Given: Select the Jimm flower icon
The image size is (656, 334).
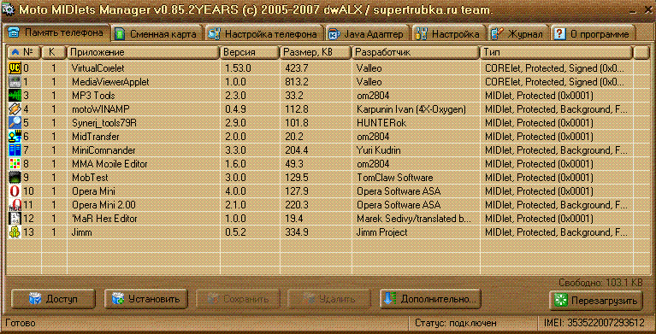Looking at the screenshot, I should [15, 232].
